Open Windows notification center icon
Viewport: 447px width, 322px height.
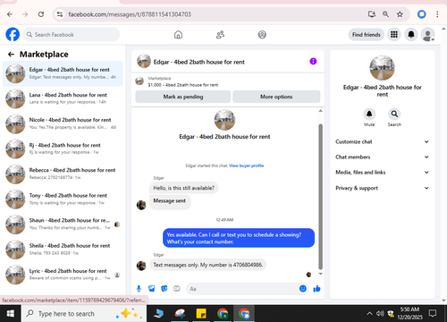433,313
